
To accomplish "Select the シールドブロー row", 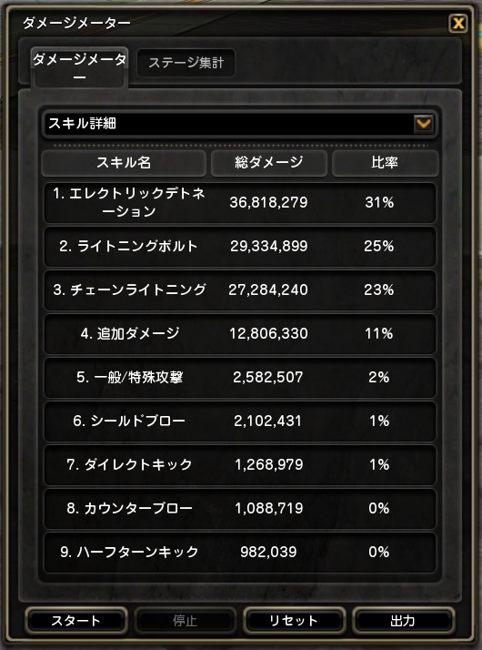I will [240, 421].
